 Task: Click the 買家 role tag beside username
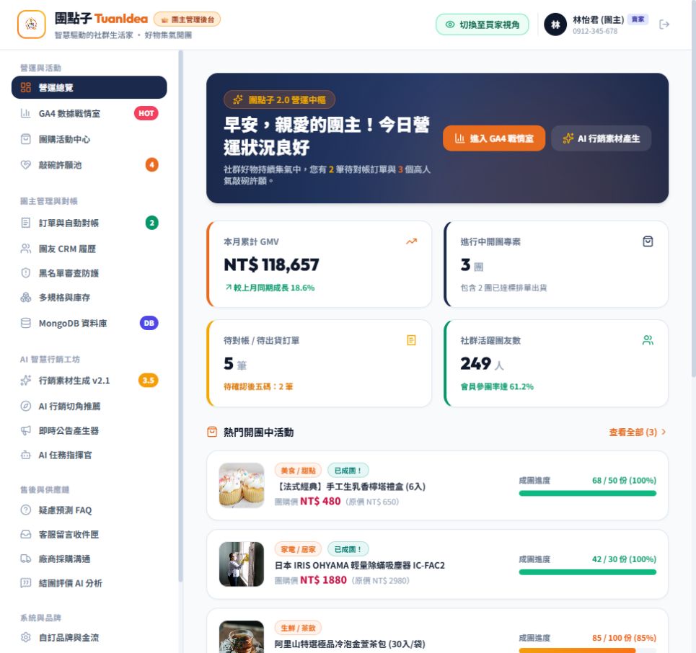coord(638,19)
